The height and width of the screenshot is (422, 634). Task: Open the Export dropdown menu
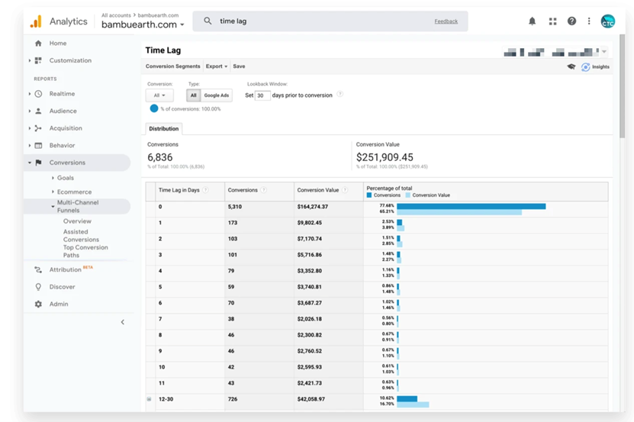[x=217, y=66]
